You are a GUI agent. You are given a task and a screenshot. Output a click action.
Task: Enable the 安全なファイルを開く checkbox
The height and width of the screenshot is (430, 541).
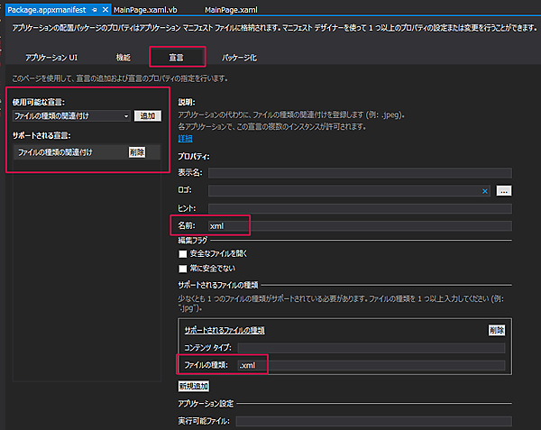(183, 254)
